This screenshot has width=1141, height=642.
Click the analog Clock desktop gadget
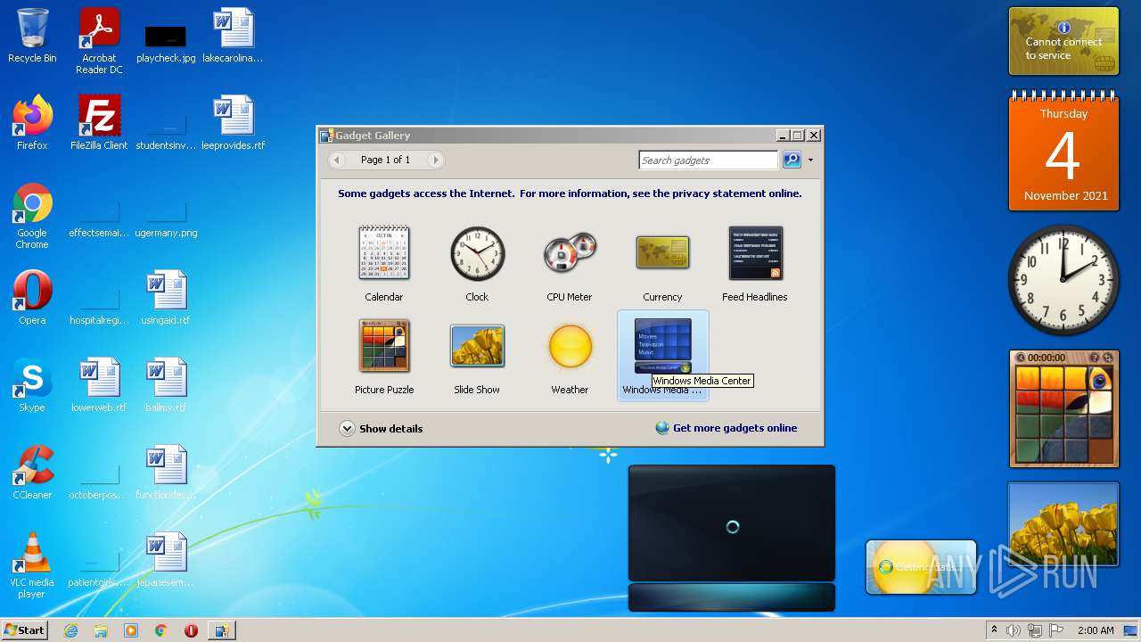point(1063,280)
